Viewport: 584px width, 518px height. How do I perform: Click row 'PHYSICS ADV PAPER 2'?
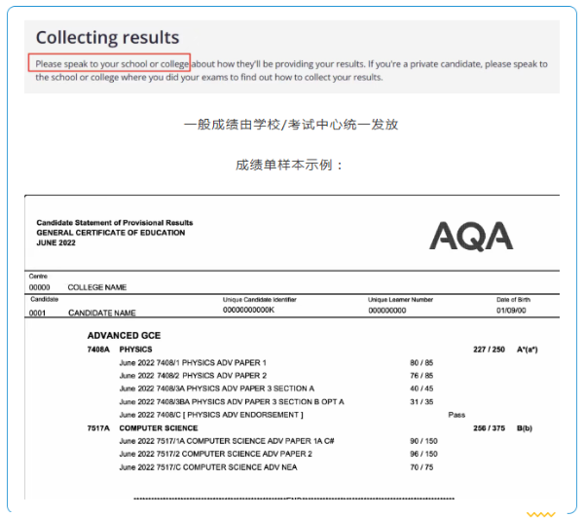(x=193, y=375)
